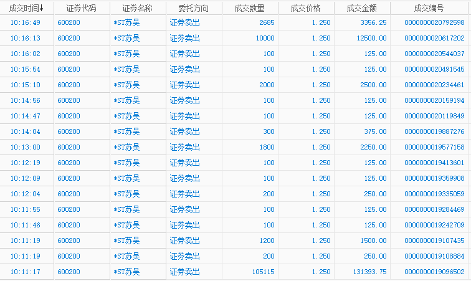
Task: Select the trade time 10:15:10
Action: (25, 85)
